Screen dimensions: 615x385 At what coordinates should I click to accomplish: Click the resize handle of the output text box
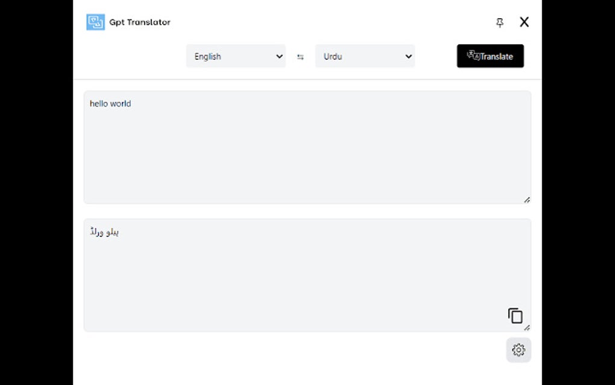click(x=527, y=327)
